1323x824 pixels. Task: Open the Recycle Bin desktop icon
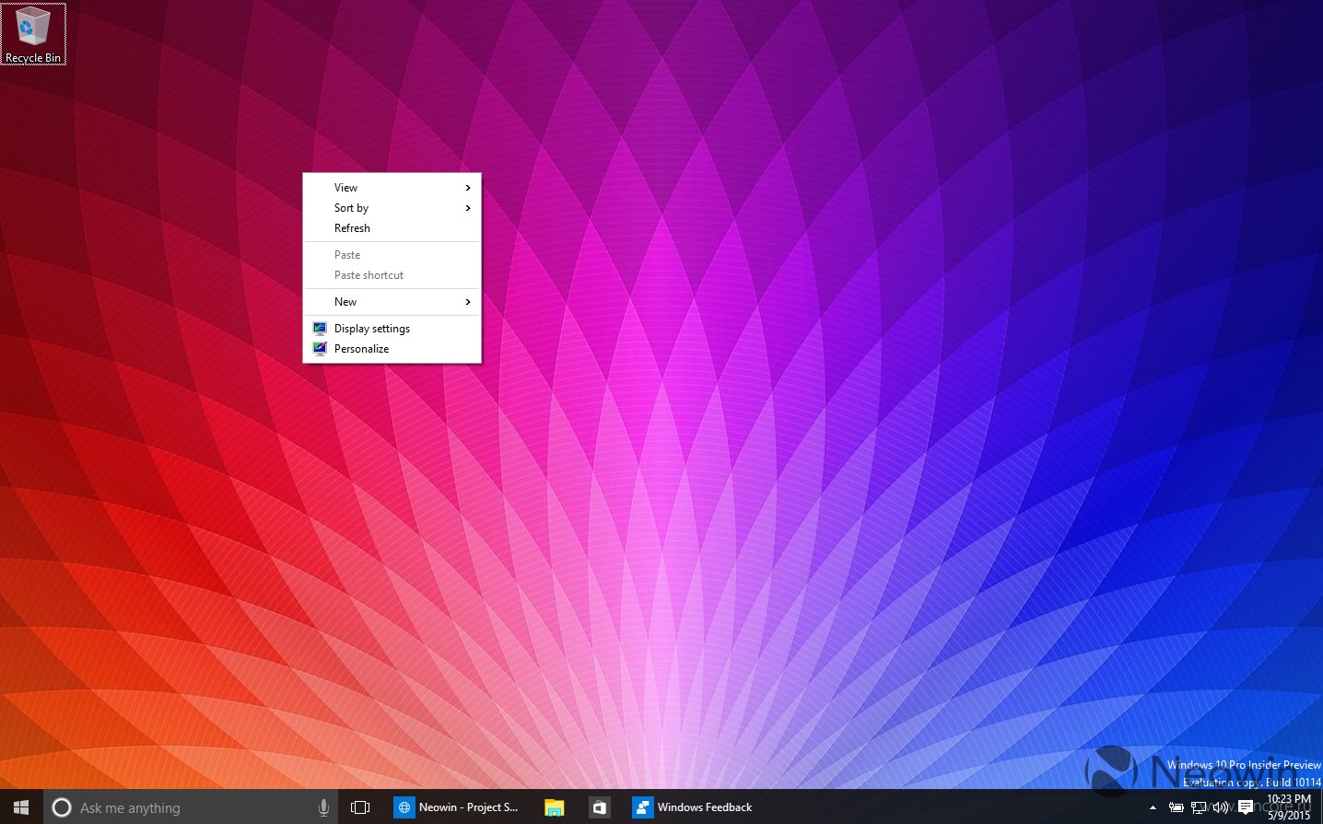pos(33,34)
